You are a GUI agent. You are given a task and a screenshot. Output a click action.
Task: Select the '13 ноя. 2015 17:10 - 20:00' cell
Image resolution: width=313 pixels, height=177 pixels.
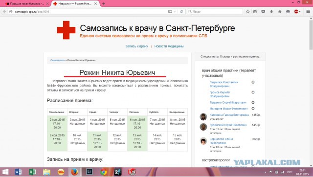click(137, 141)
